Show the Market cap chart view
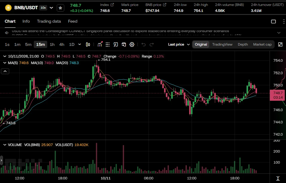The image size is (286, 183). pyautogui.click(x=262, y=44)
